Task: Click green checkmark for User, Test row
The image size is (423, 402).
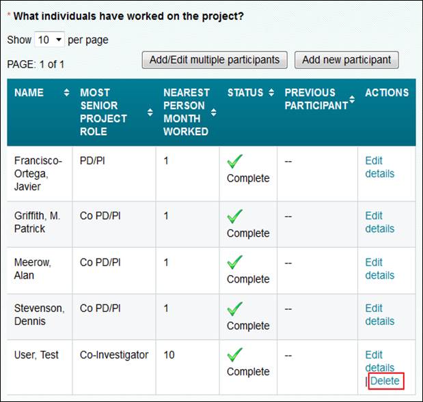Action: (x=234, y=355)
